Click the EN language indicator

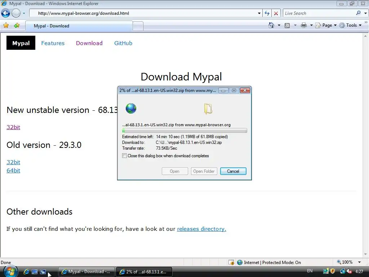tap(310, 271)
